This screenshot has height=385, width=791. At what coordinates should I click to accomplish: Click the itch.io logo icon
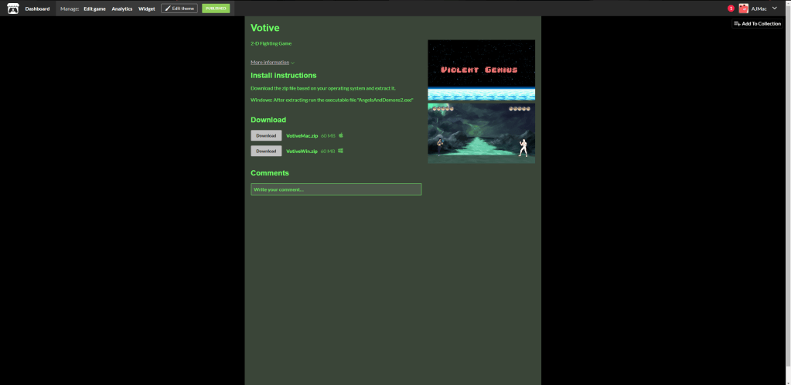pos(12,9)
